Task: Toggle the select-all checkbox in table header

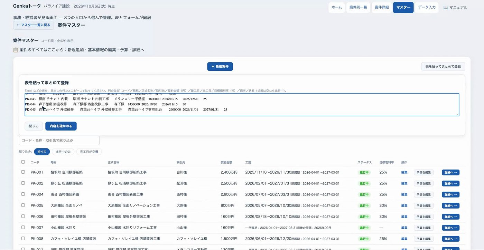Action: (23, 162)
